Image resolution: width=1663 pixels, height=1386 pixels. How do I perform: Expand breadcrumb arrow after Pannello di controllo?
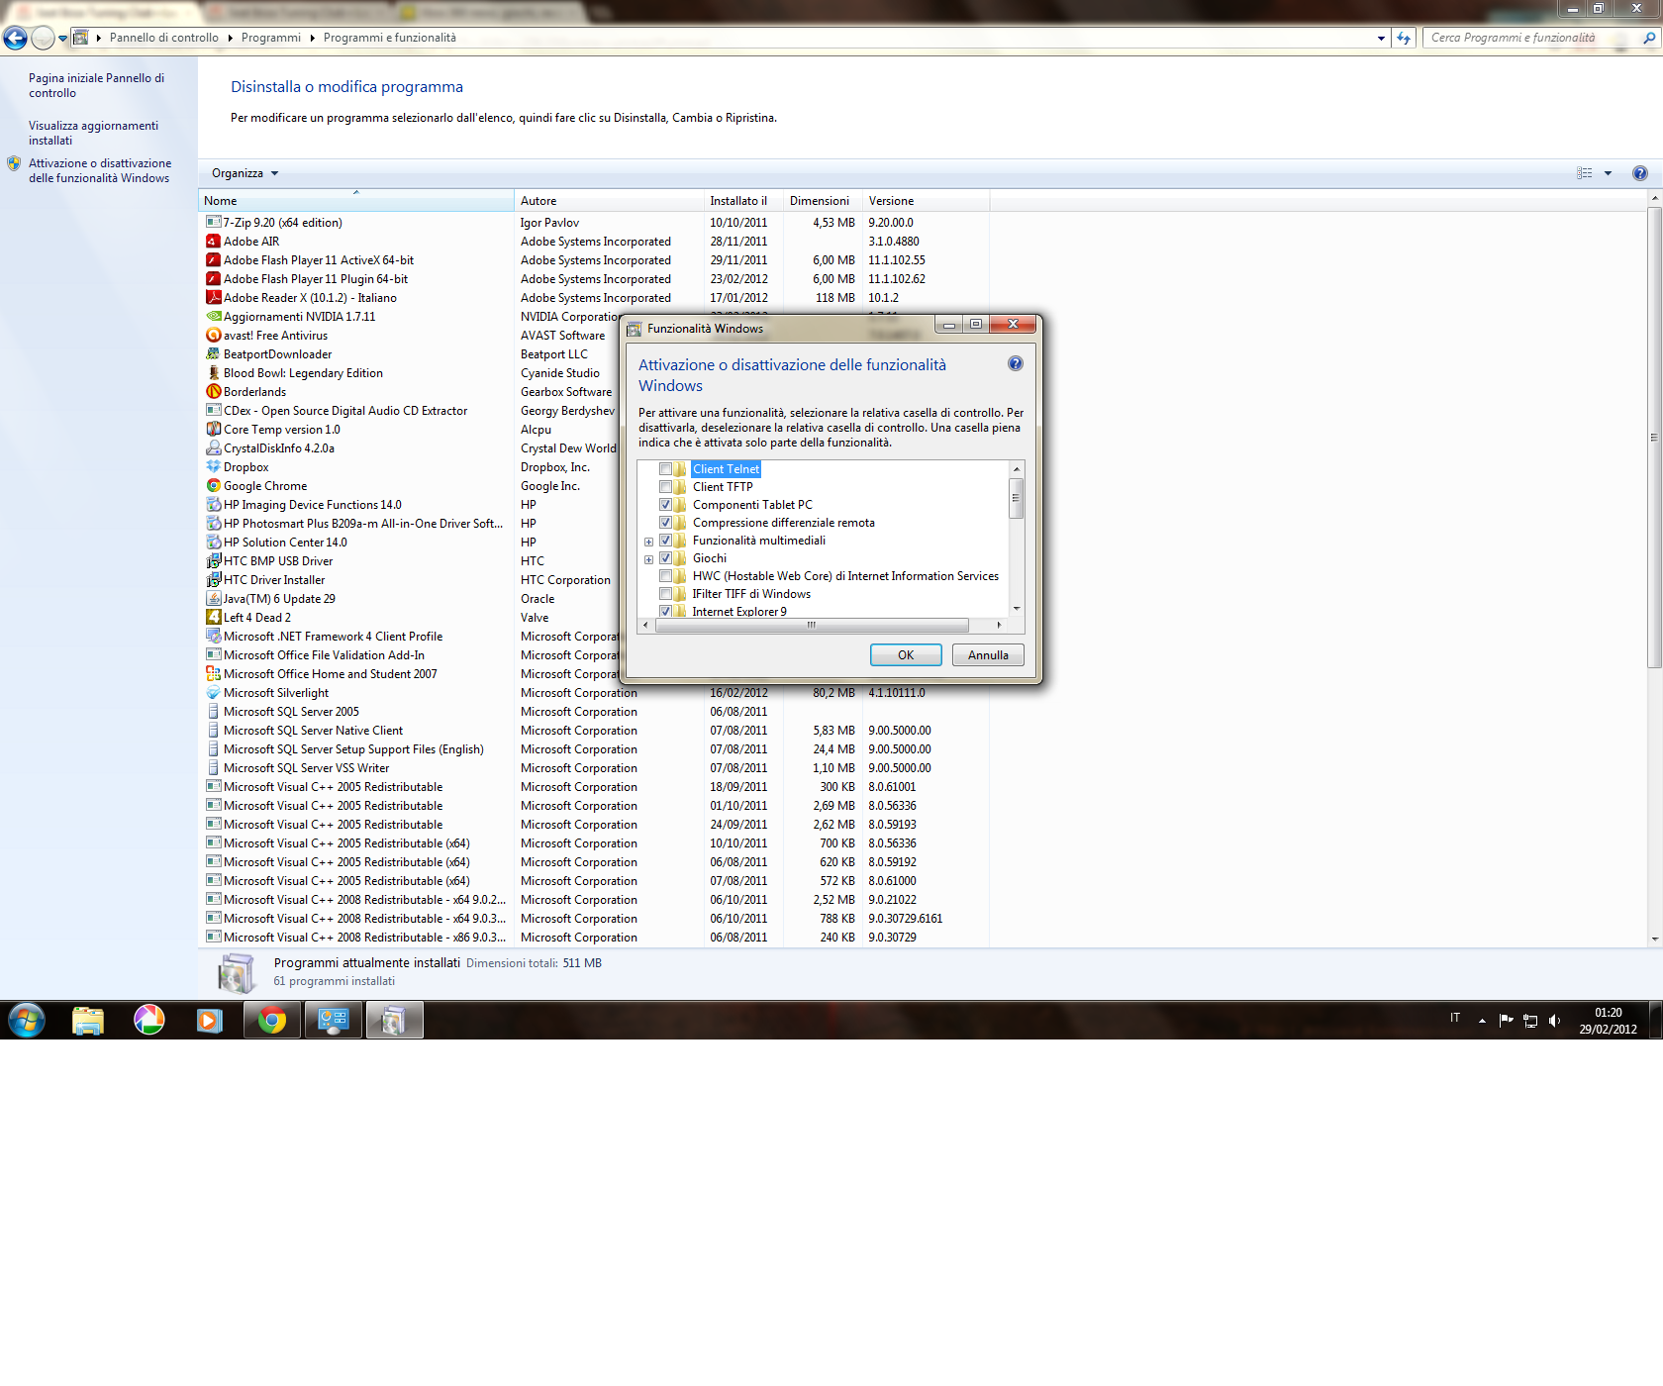click(230, 38)
